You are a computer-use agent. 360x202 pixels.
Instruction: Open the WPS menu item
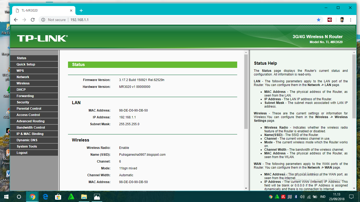pos(34,71)
